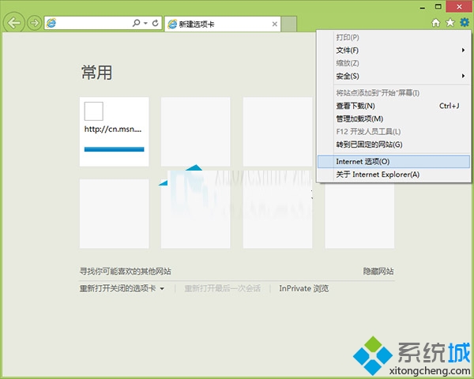
Task: Click the address bar search magnifier icon
Action: click(x=137, y=24)
